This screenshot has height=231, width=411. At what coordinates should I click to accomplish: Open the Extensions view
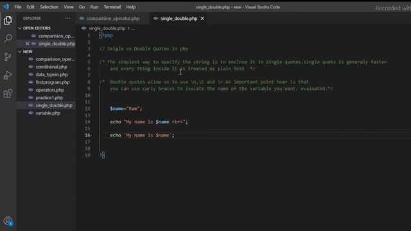8,93
